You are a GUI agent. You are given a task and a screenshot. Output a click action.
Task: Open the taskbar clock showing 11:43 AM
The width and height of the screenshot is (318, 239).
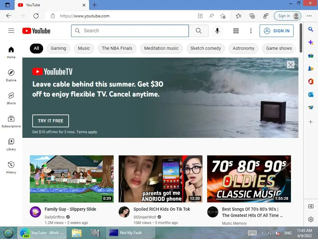(x=304, y=233)
